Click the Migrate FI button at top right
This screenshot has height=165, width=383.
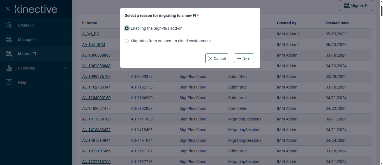pos(356,5)
